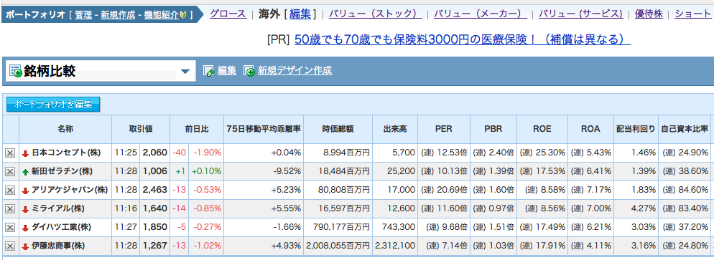Click 2,008,055百万円 market cap value

[x=338, y=246]
